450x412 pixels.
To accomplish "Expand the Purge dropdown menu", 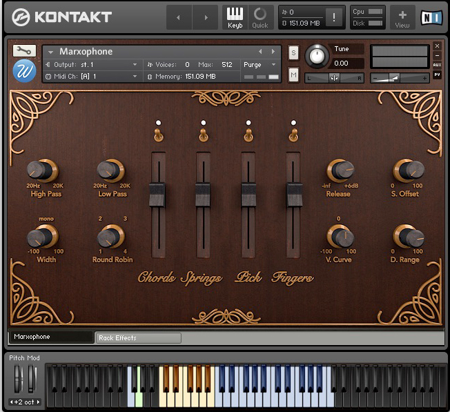I will [260, 64].
